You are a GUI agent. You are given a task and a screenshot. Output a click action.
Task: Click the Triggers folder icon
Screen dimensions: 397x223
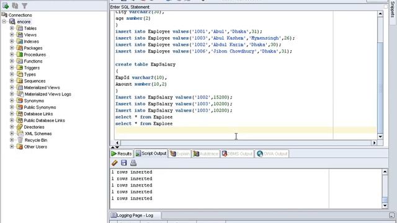click(x=19, y=68)
